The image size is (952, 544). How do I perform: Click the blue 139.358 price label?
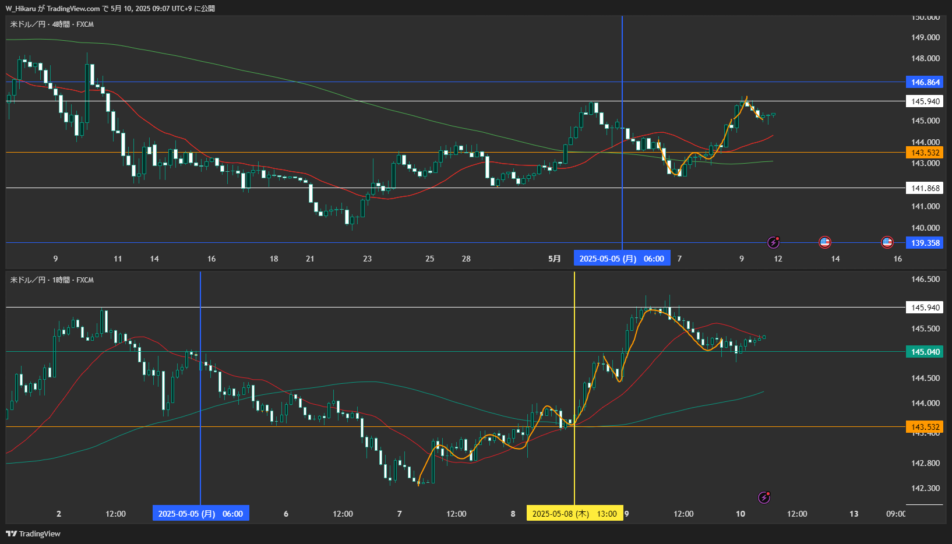coord(925,243)
